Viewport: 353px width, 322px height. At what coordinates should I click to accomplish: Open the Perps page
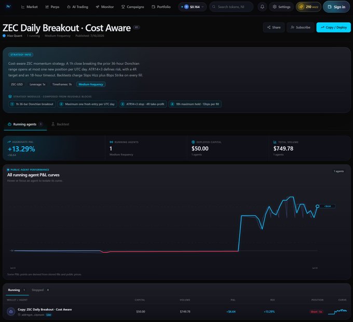[52, 7]
